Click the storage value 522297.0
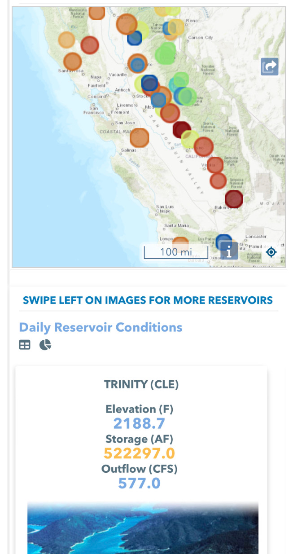 (x=140, y=453)
